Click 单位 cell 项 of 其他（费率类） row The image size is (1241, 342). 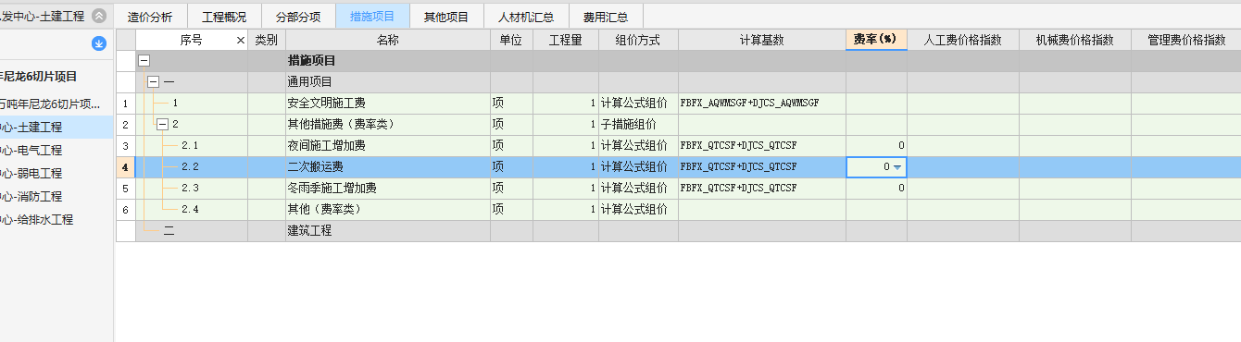tap(511, 210)
